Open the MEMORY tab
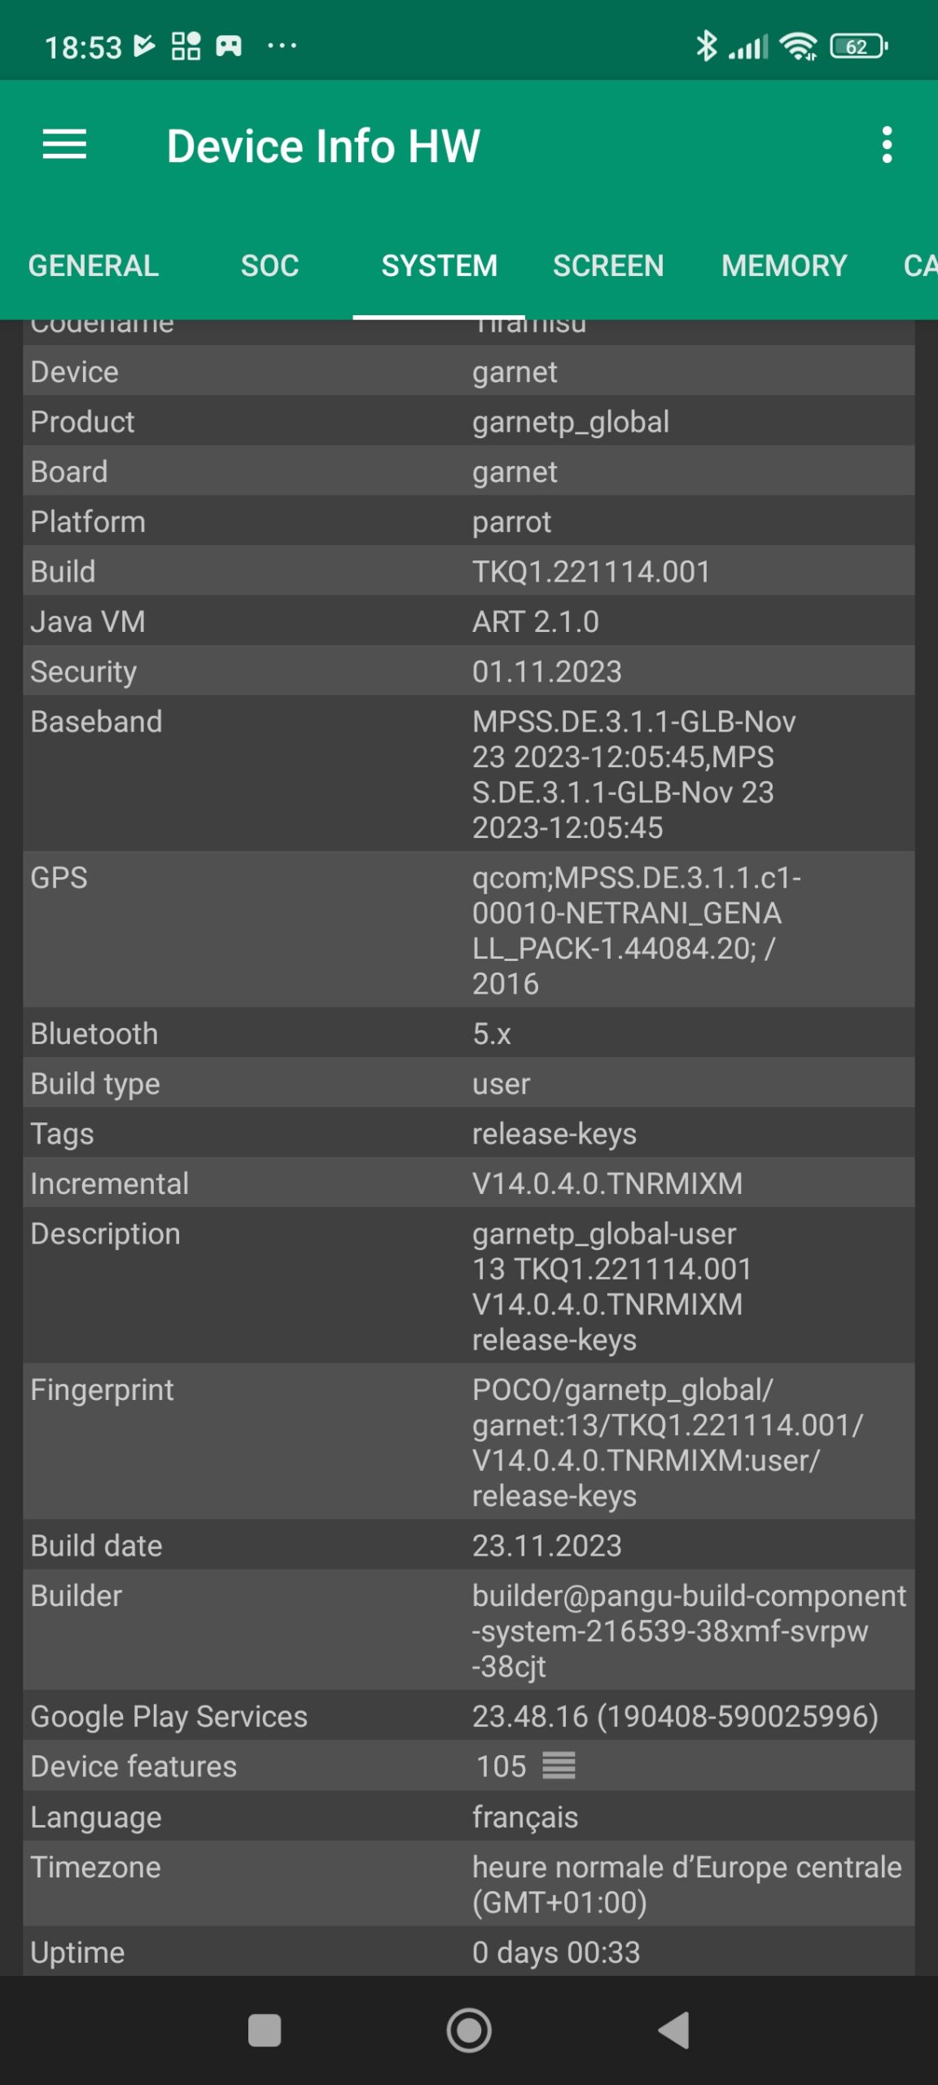This screenshot has height=2085, width=938. 784,266
